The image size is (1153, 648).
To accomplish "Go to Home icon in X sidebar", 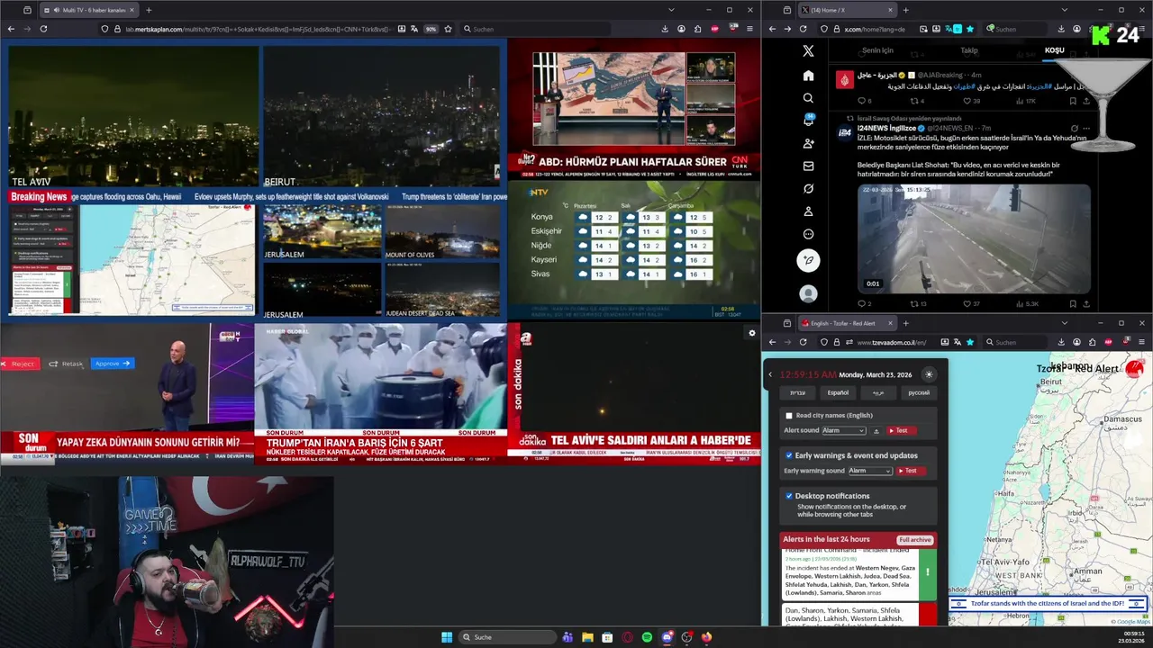I will (x=808, y=76).
